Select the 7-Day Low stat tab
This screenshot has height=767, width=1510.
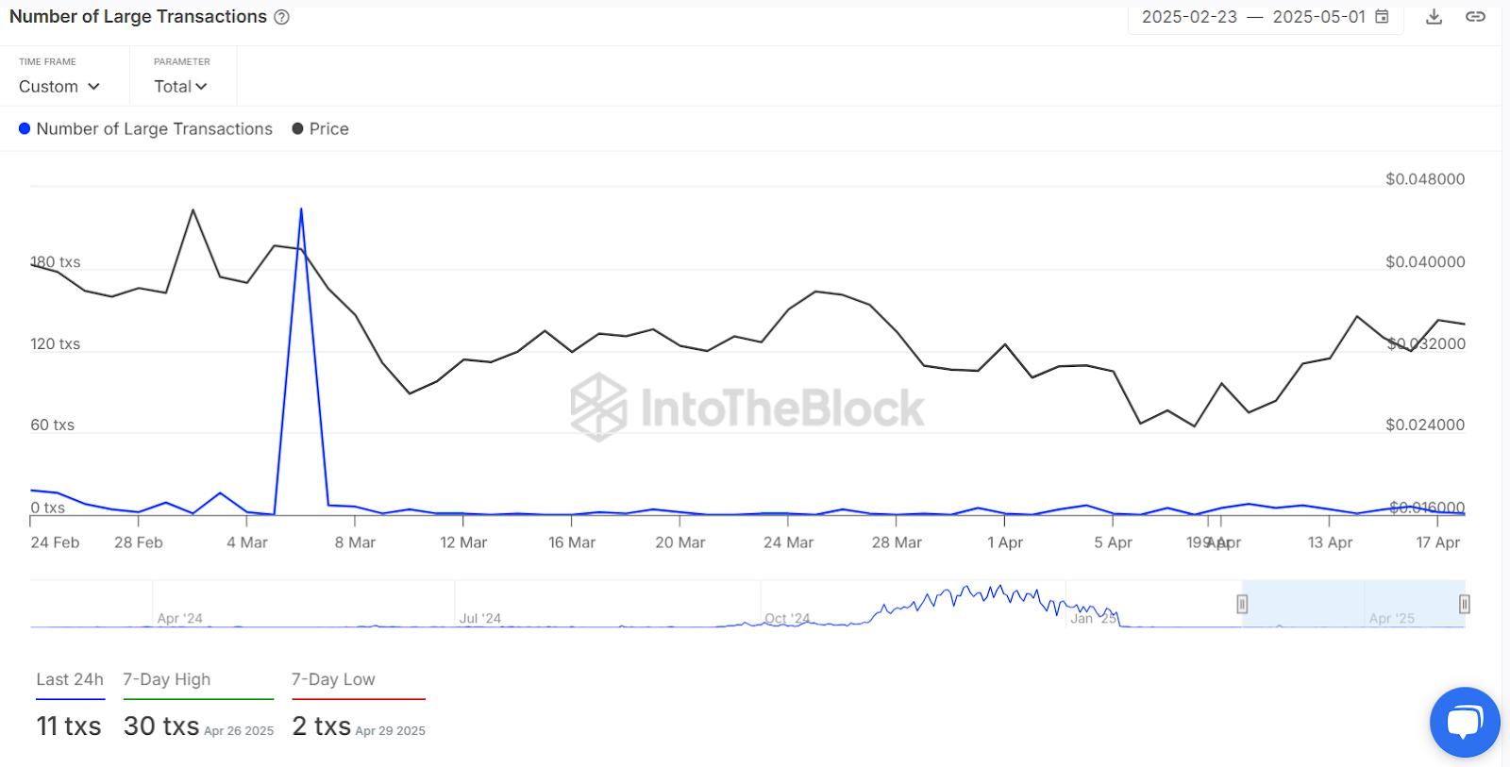click(x=333, y=680)
